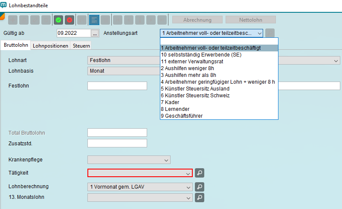This screenshot has width=342, height=209.
Task: Open the date picker button for Gültig ab
Action: (95, 33)
